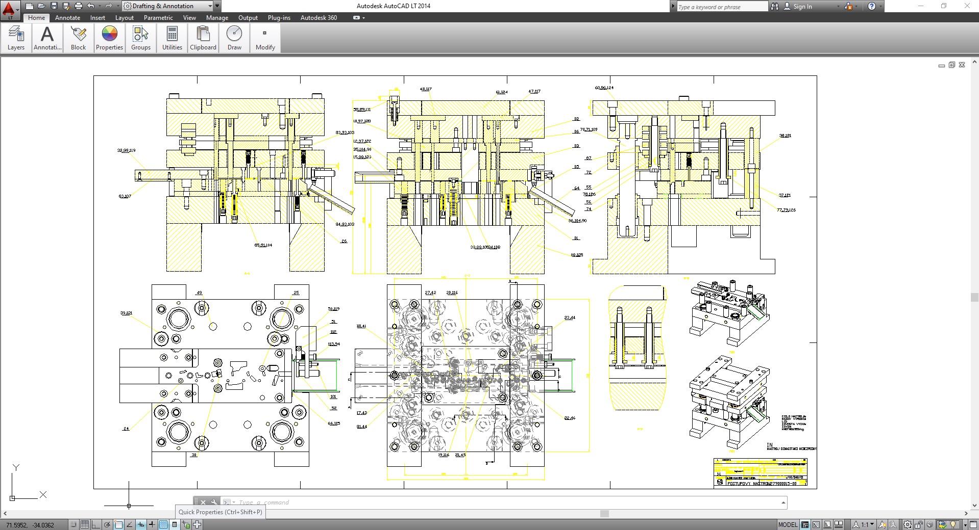Toggle Ortho Mode in status bar

click(x=96, y=524)
